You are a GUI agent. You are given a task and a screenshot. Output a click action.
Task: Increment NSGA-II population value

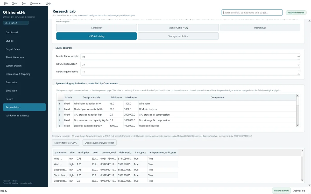[x=299, y=63]
